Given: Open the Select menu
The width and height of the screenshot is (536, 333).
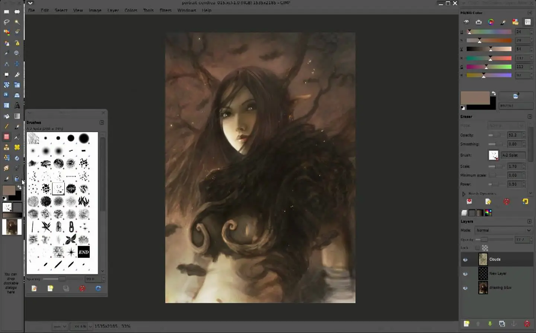Looking at the screenshot, I should coord(61,10).
